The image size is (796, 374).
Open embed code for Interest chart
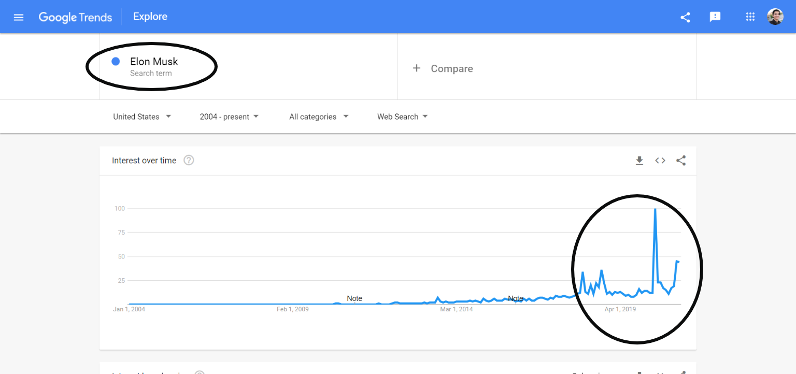pyautogui.click(x=660, y=161)
